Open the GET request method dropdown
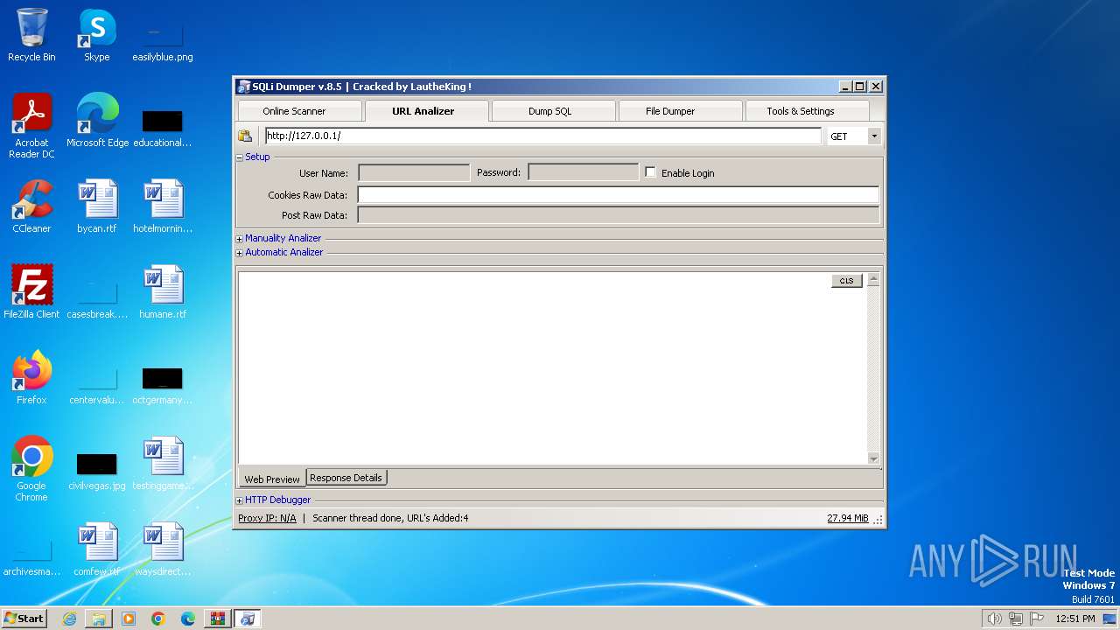 coord(873,136)
